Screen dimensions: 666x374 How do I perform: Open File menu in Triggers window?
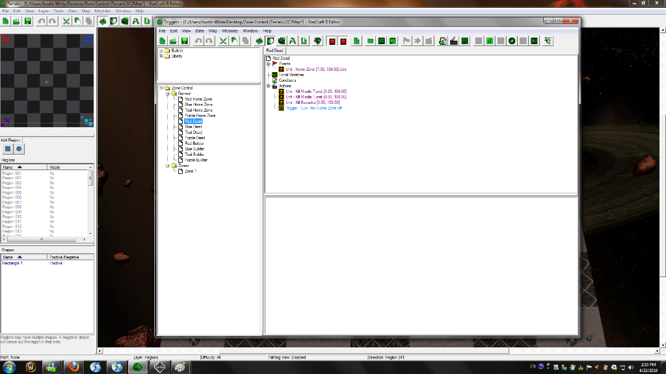point(162,31)
